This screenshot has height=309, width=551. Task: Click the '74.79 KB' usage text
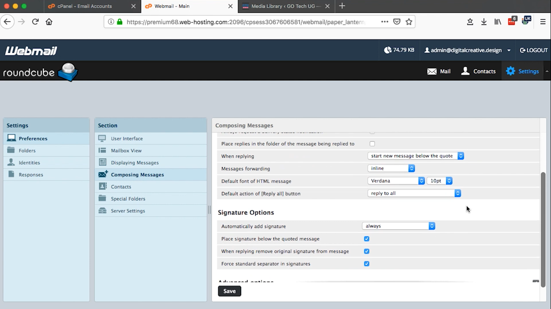point(404,50)
